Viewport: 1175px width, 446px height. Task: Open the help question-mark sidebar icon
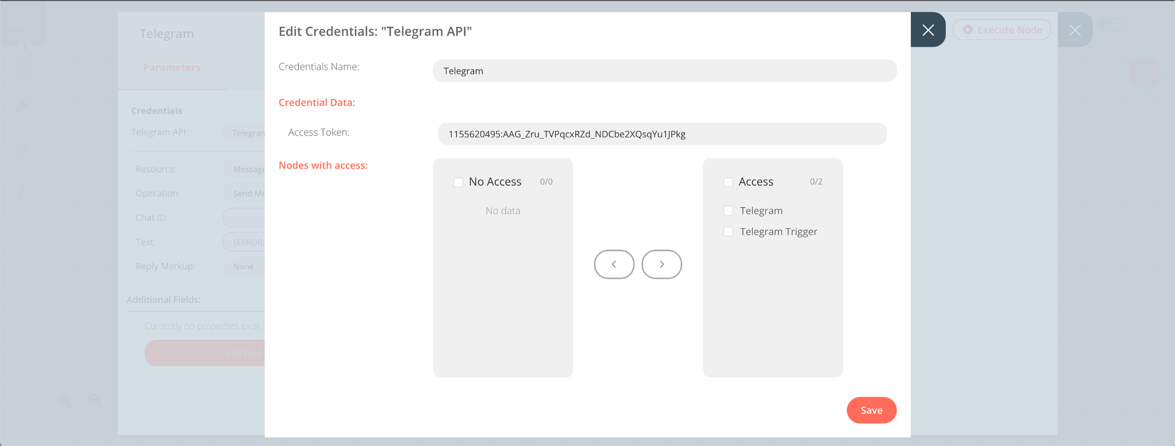[x=22, y=190]
